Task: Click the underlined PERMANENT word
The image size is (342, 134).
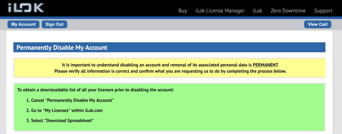Action: 265,65
